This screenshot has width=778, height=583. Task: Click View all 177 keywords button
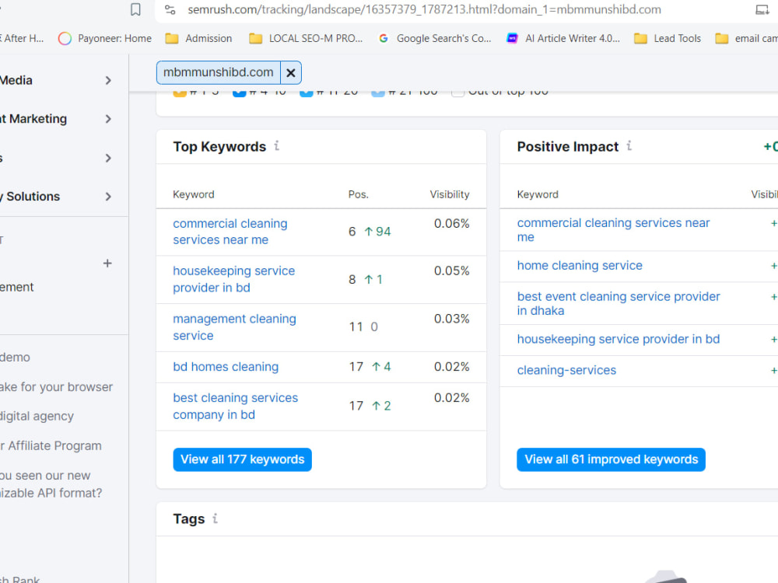coord(242,459)
